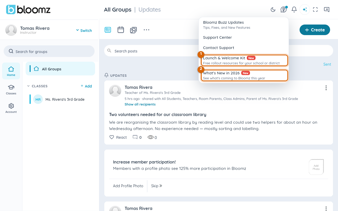The image size is (338, 211).
Task: Click the Sent link
Action: pos(327,64)
